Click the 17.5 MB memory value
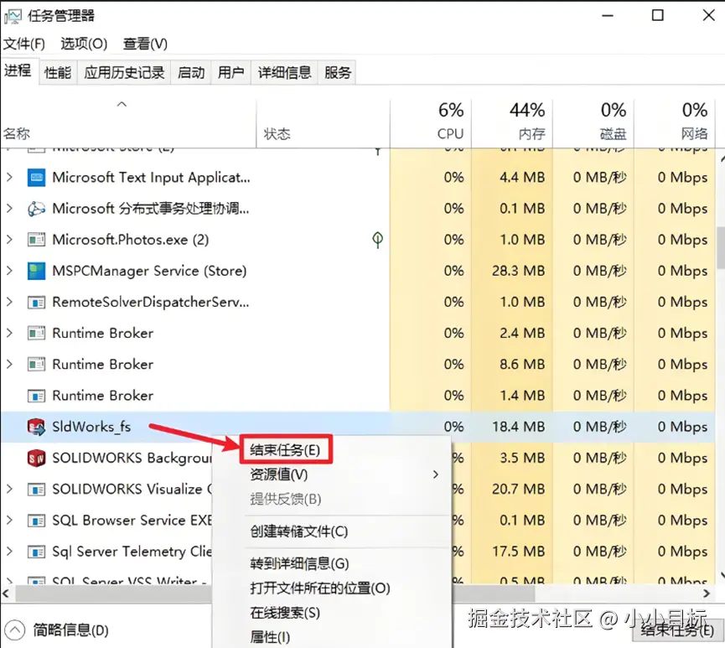 tap(518, 552)
